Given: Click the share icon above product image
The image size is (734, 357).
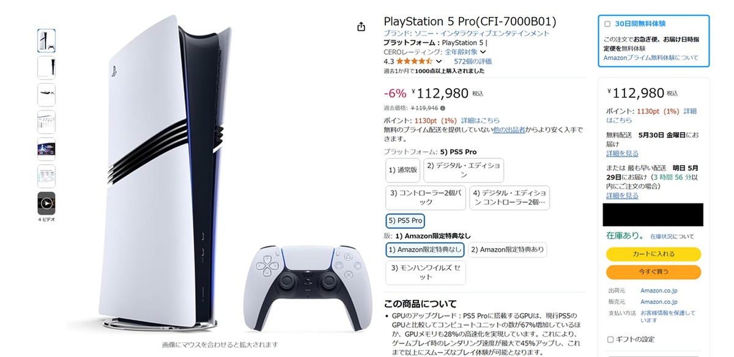Looking at the screenshot, I should (361, 26).
